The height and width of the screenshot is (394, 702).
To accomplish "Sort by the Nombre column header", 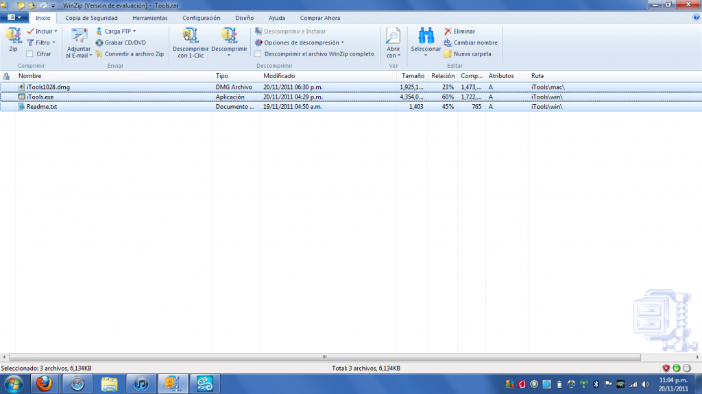I will [114, 76].
